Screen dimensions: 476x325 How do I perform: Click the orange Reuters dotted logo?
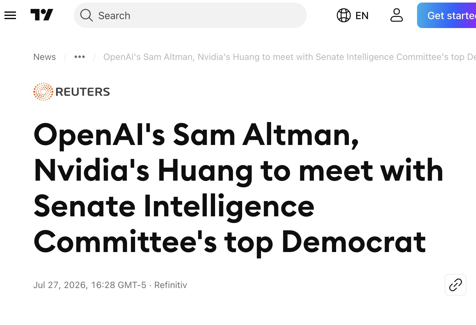tap(43, 92)
